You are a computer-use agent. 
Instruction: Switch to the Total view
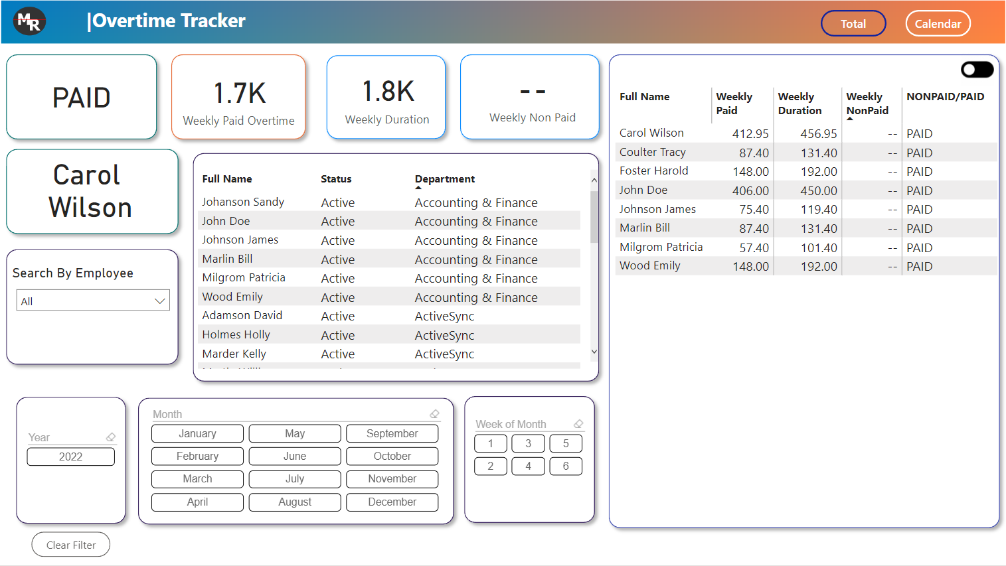click(853, 24)
